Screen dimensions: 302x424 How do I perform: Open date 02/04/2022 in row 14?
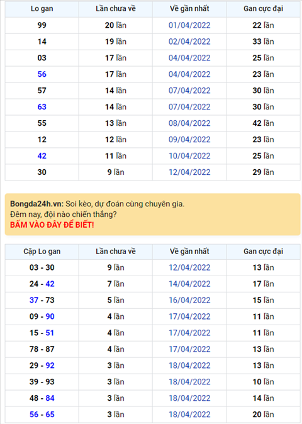189,42
